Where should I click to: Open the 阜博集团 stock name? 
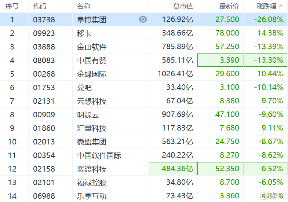click(92, 20)
